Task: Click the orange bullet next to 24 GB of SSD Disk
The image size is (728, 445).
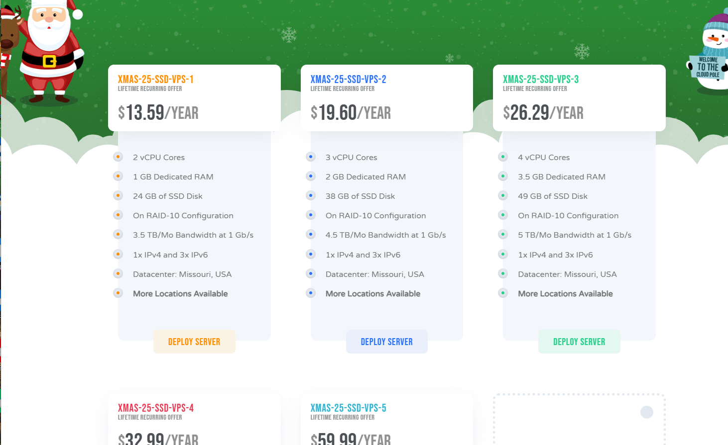Action: pos(118,196)
